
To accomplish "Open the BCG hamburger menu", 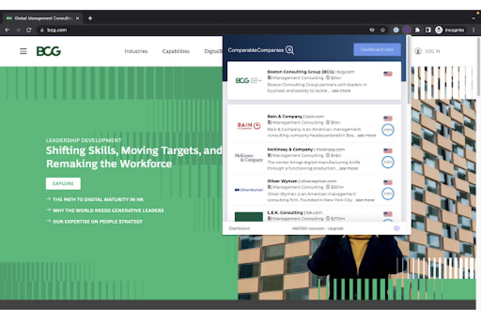I will coord(23,51).
